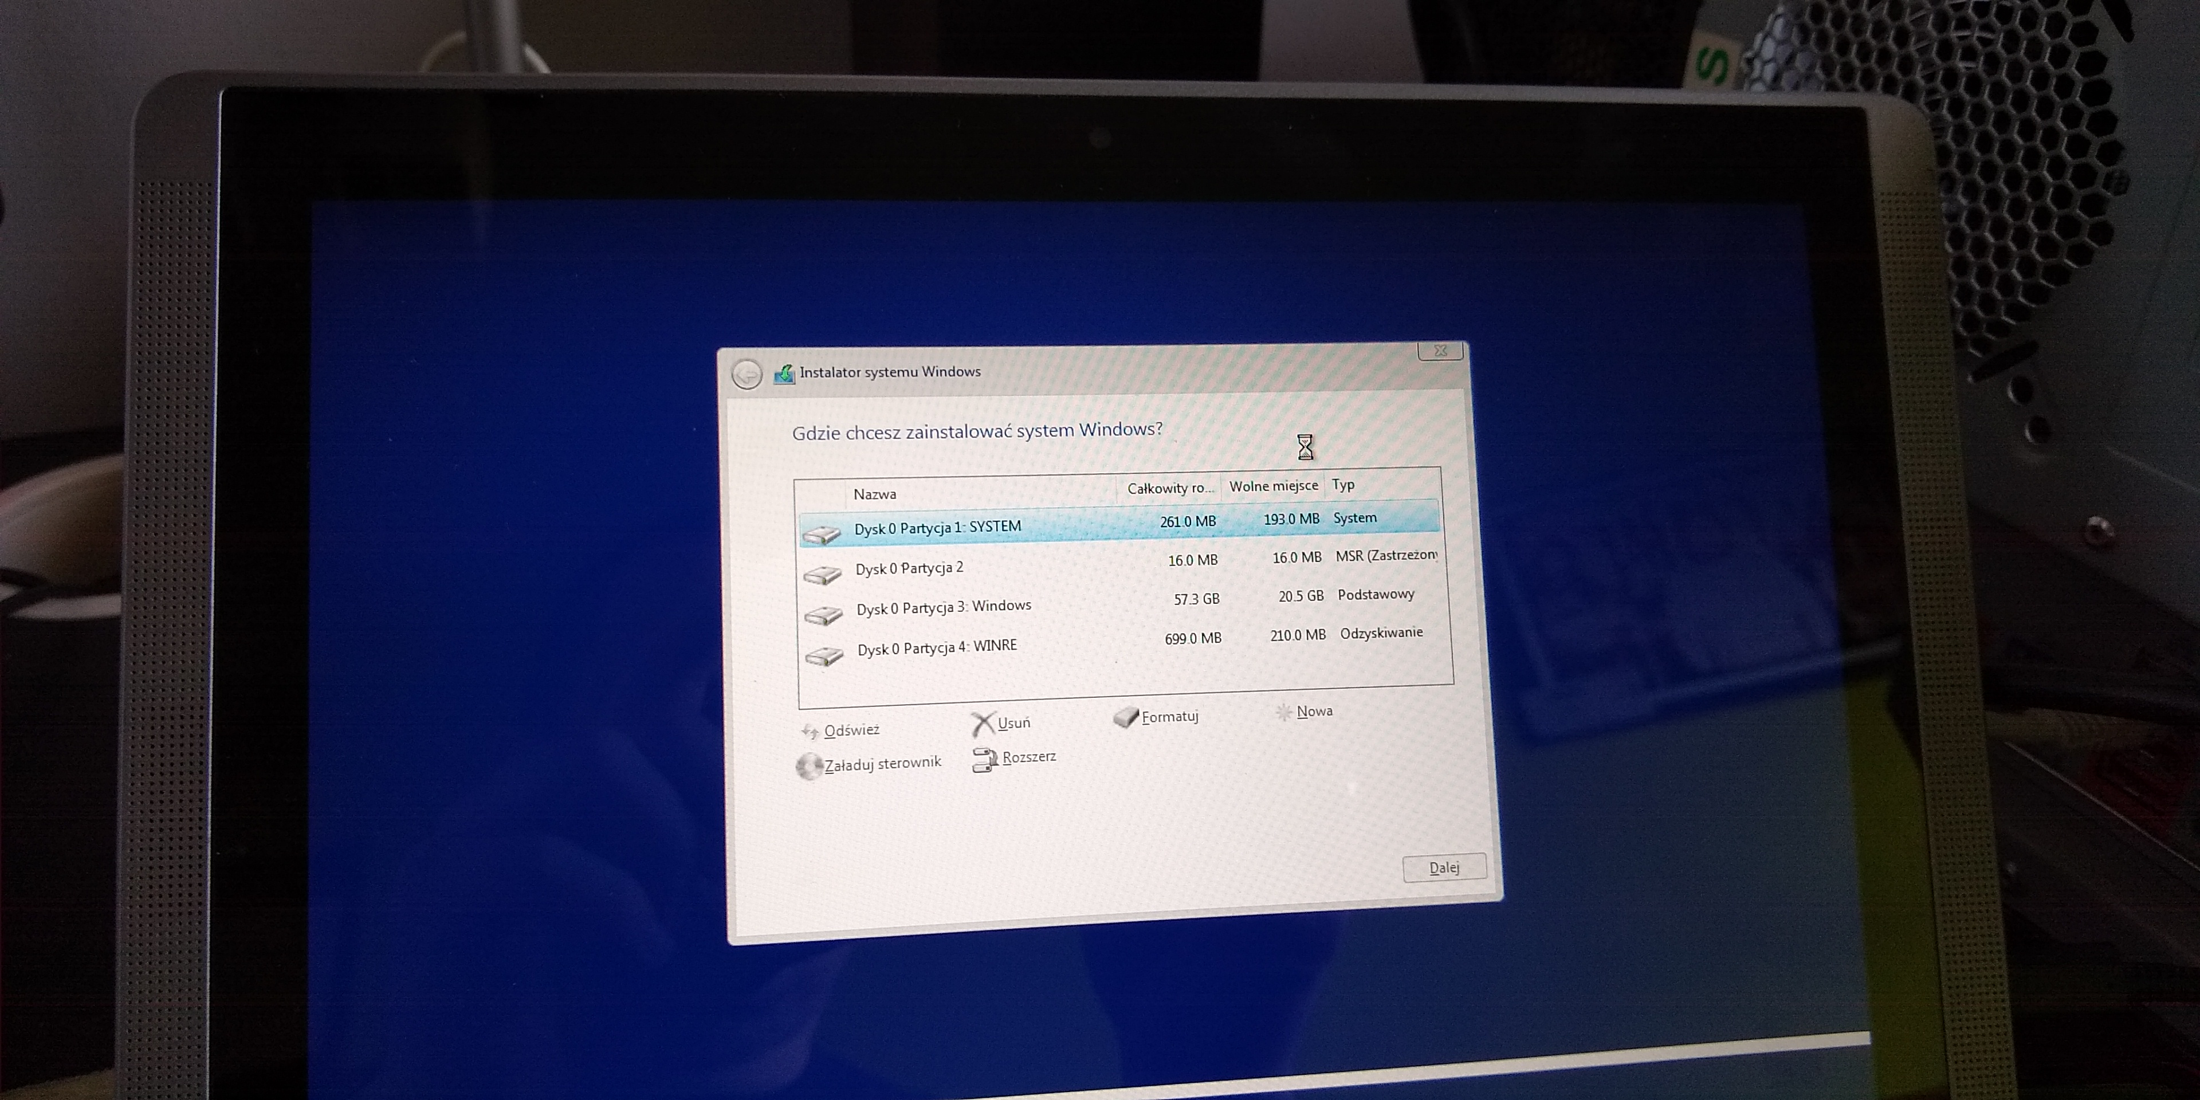Format partition with Formatuj link
2200x1100 pixels.
[x=1170, y=717]
